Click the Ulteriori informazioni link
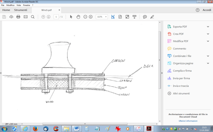 coord(188,121)
